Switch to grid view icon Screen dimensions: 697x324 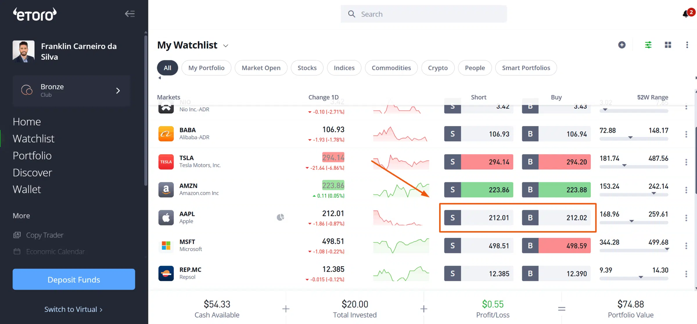coord(668,45)
